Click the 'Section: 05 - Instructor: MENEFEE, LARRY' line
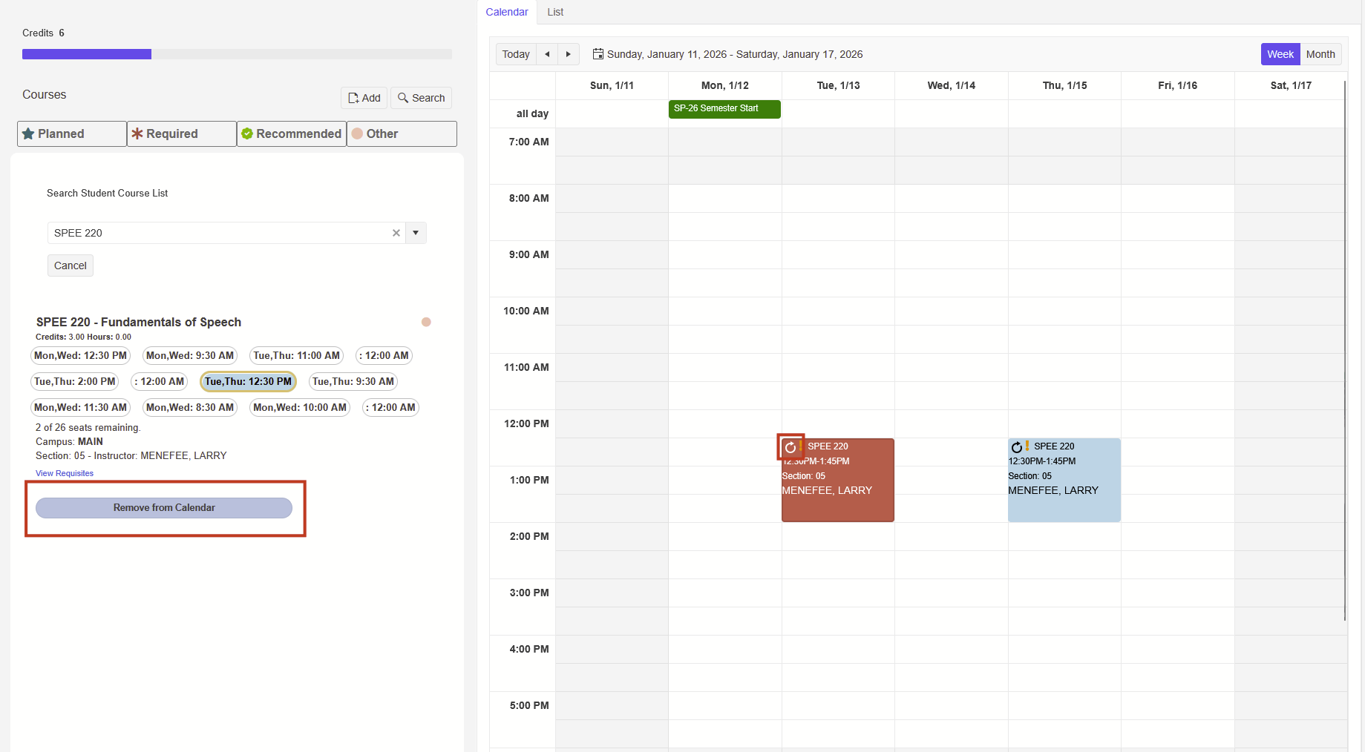This screenshot has height=752, width=1365. tap(131, 456)
